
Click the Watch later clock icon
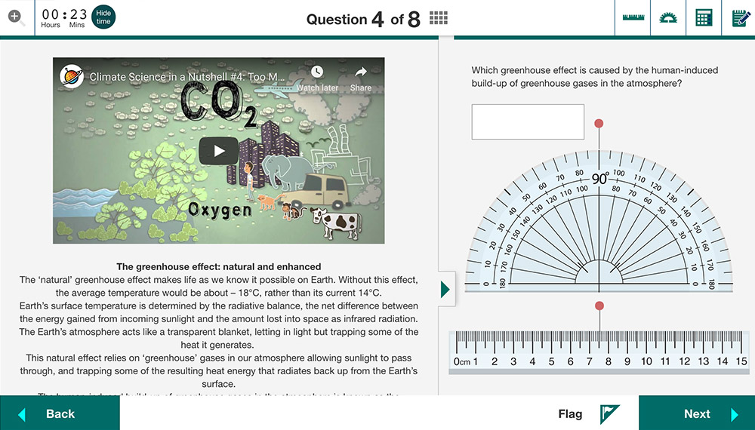[317, 72]
